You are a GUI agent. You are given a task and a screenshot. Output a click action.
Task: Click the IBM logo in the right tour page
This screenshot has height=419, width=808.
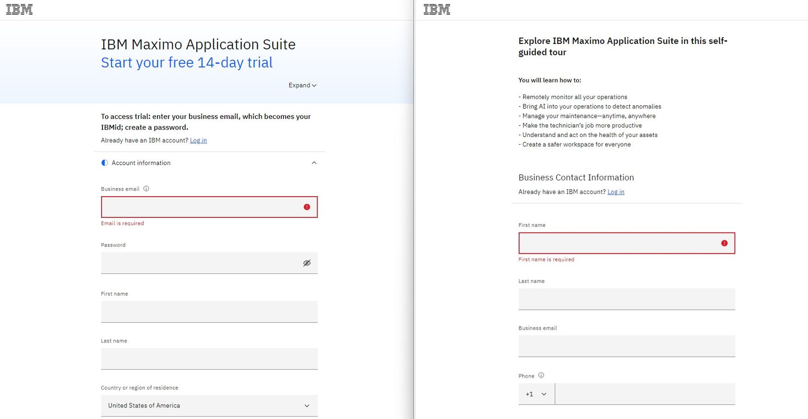coord(437,9)
